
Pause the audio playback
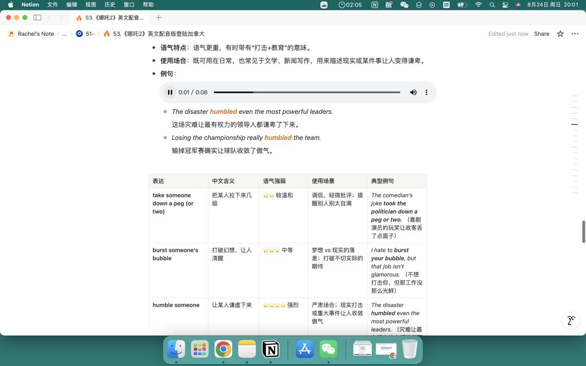(170, 92)
